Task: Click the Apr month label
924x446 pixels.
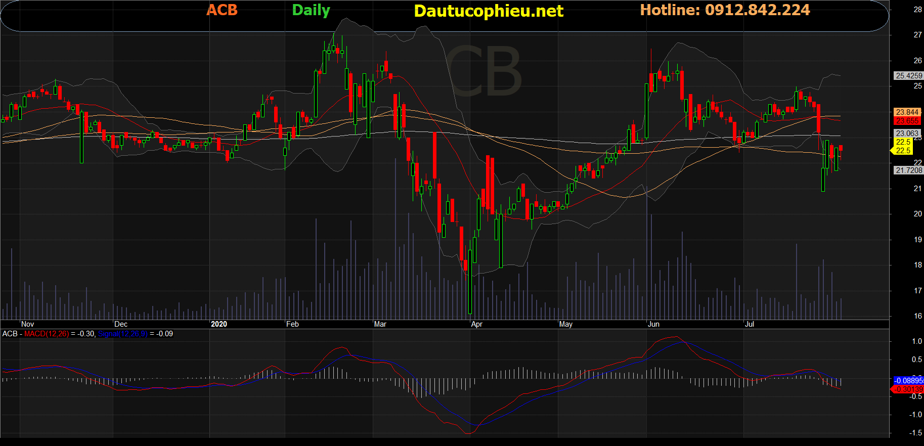Action: (x=476, y=324)
